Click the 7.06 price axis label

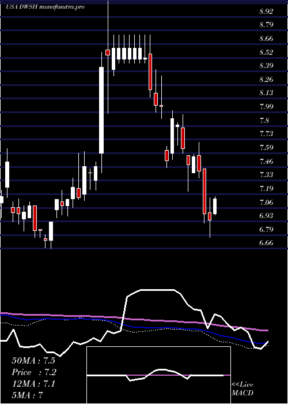[266, 203]
